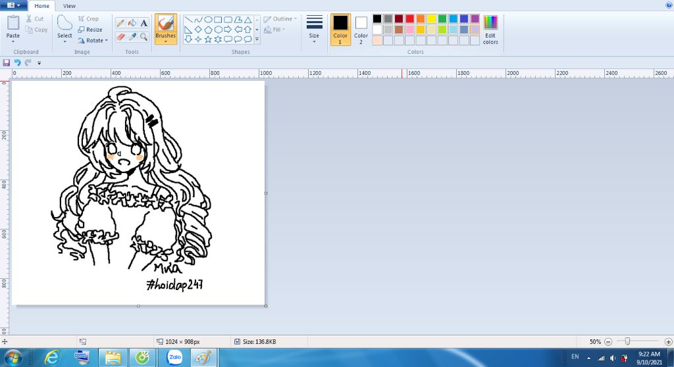Click the 9:22 AM clock in tray
This screenshot has width=674, height=367.
649,354
